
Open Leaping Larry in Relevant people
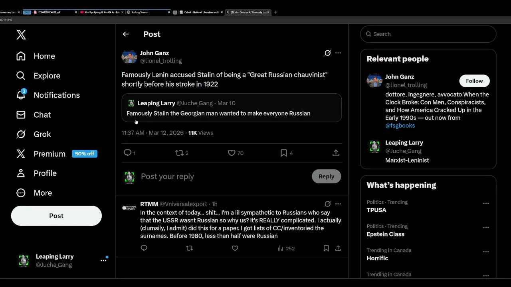(404, 143)
